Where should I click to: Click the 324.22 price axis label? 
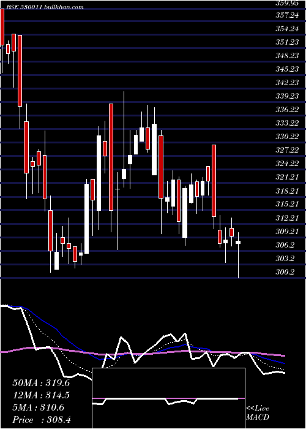pyautogui.click(x=287, y=164)
